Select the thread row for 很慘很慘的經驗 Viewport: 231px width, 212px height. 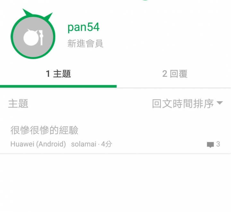[116, 137]
